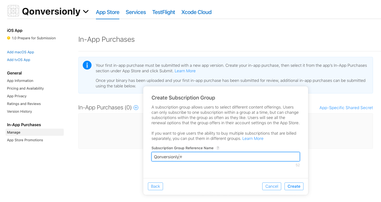Select Pricing and Availability in the sidebar
This screenshot has height=202, width=381.
25,88
